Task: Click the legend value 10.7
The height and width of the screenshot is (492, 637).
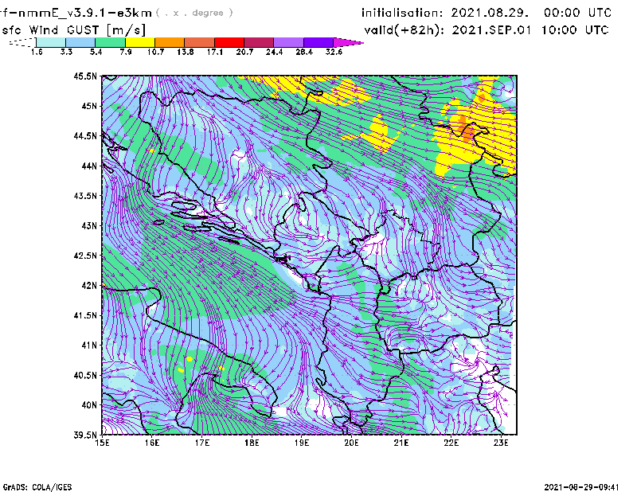Action: (155, 52)
